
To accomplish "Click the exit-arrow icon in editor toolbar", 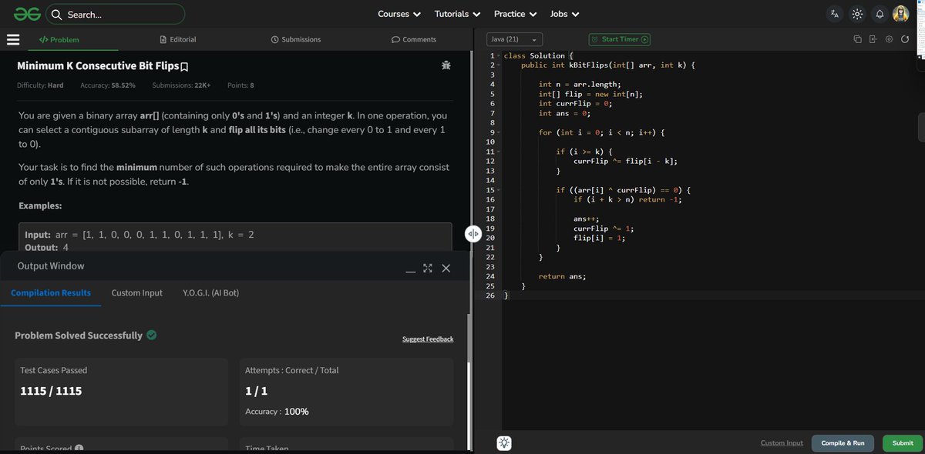I will tap(873, 39).
